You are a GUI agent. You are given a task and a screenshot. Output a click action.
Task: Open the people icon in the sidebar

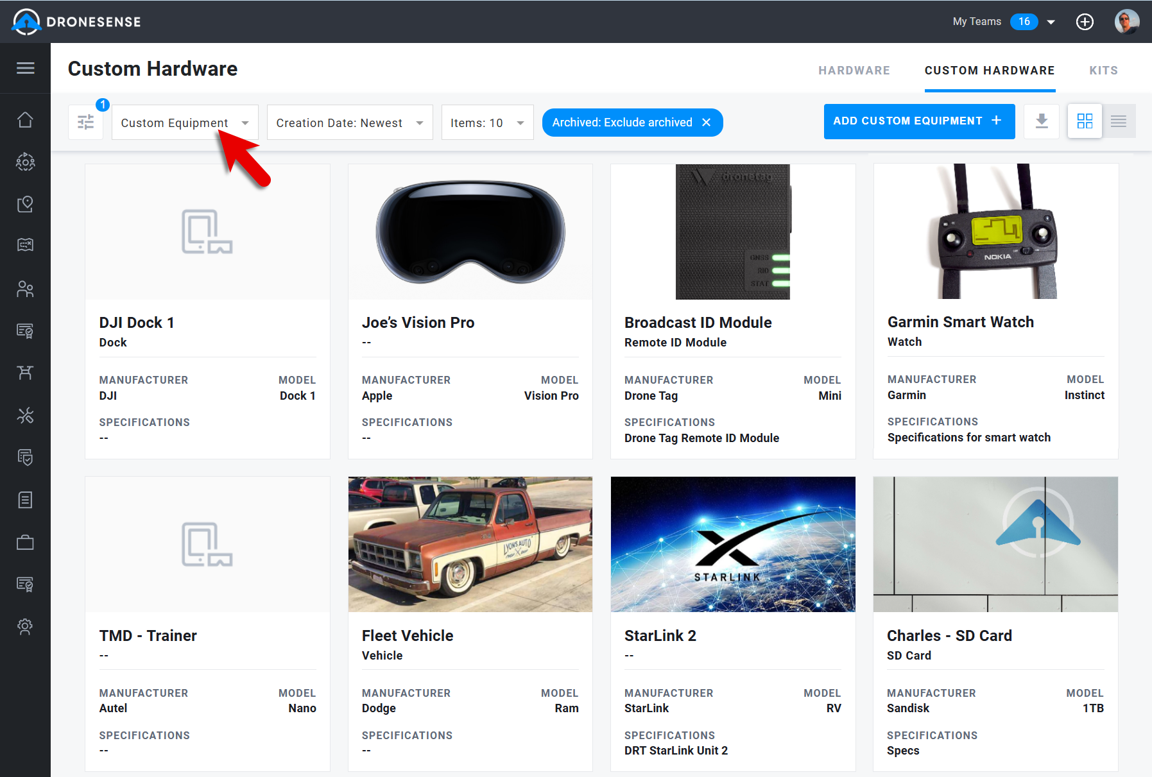[25, 289]
